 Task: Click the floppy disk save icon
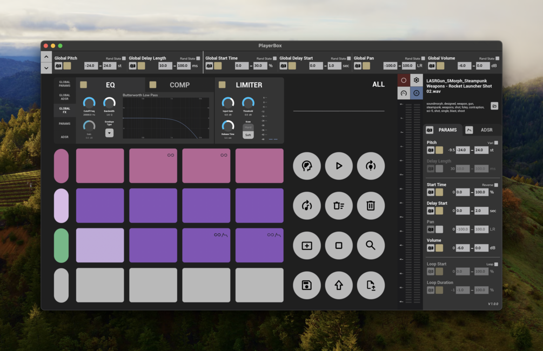click(x=307, y=285)
